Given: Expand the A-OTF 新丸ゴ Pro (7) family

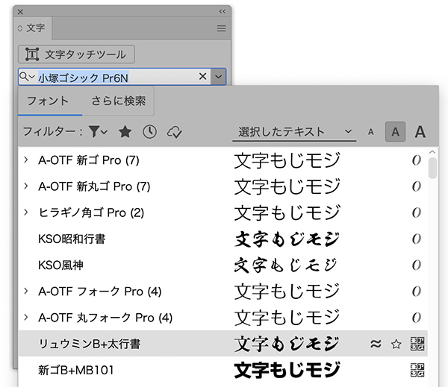Looking at the screenshot, I should point(26,186).
